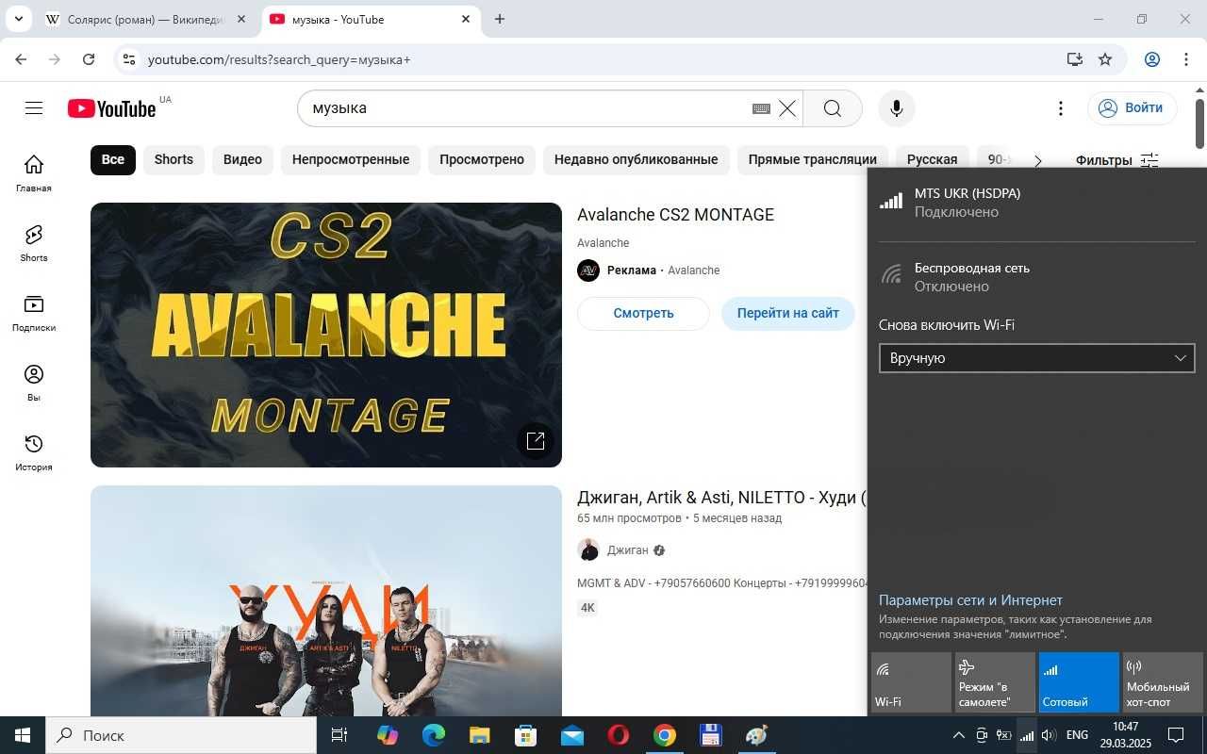Click the YouTube logo
This screenshot has width=1207, height=754.
pyautogui.click(x=112, y=108)
